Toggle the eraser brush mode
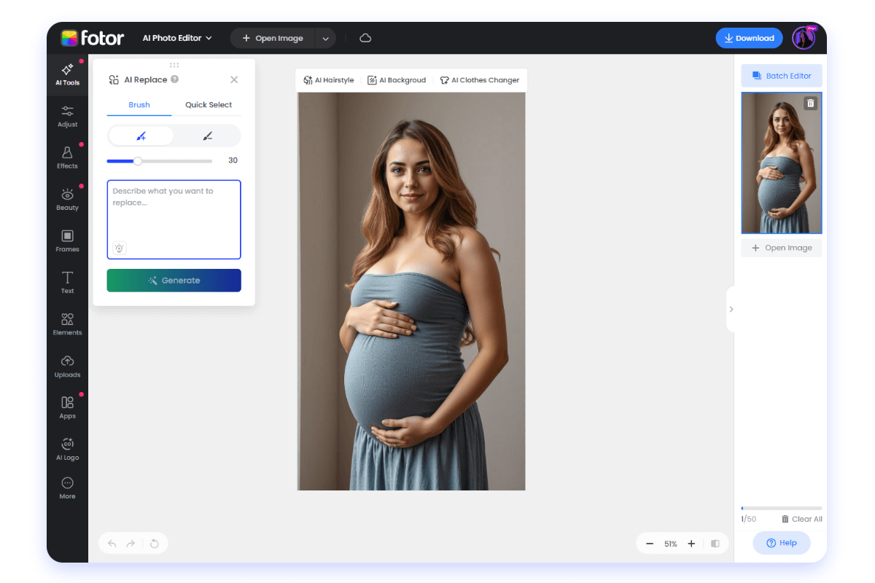The height and width of the screenshot is (583, 875). 207,136
